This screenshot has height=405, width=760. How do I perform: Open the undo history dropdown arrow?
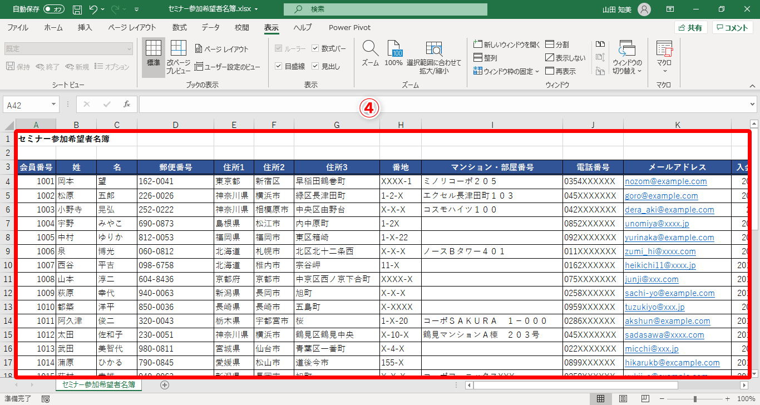click(103, 9)
